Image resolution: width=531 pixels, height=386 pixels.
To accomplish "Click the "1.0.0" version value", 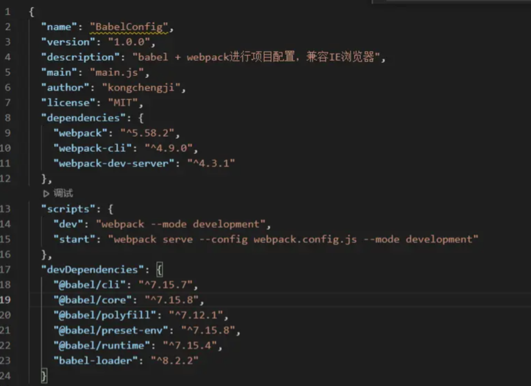I will click(129, 42).
